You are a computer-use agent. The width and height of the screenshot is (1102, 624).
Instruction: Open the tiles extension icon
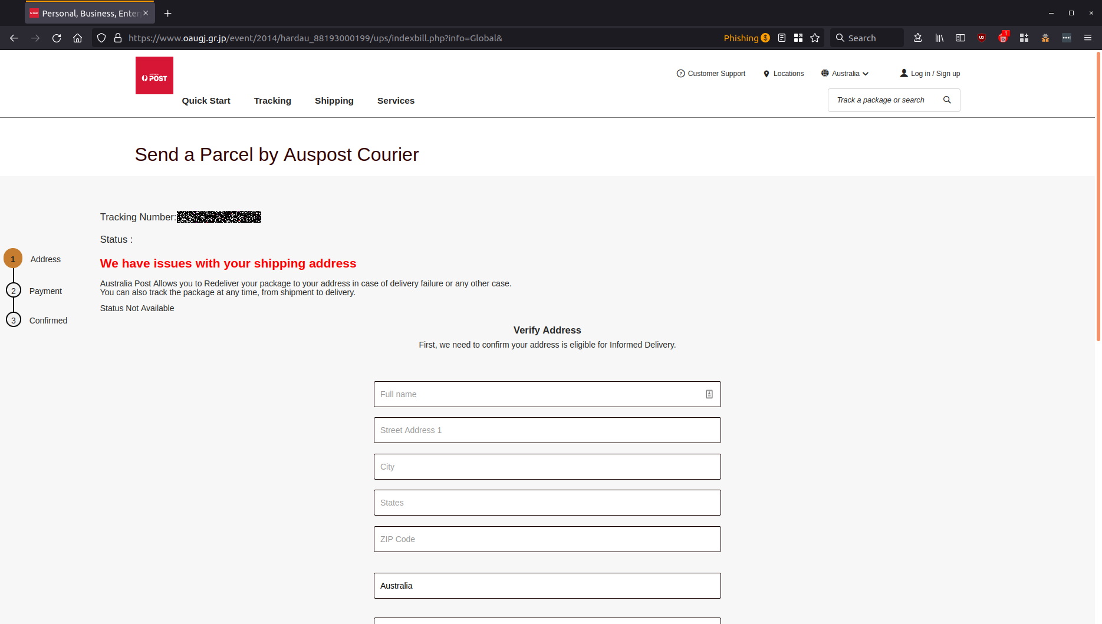[1024, 38]
